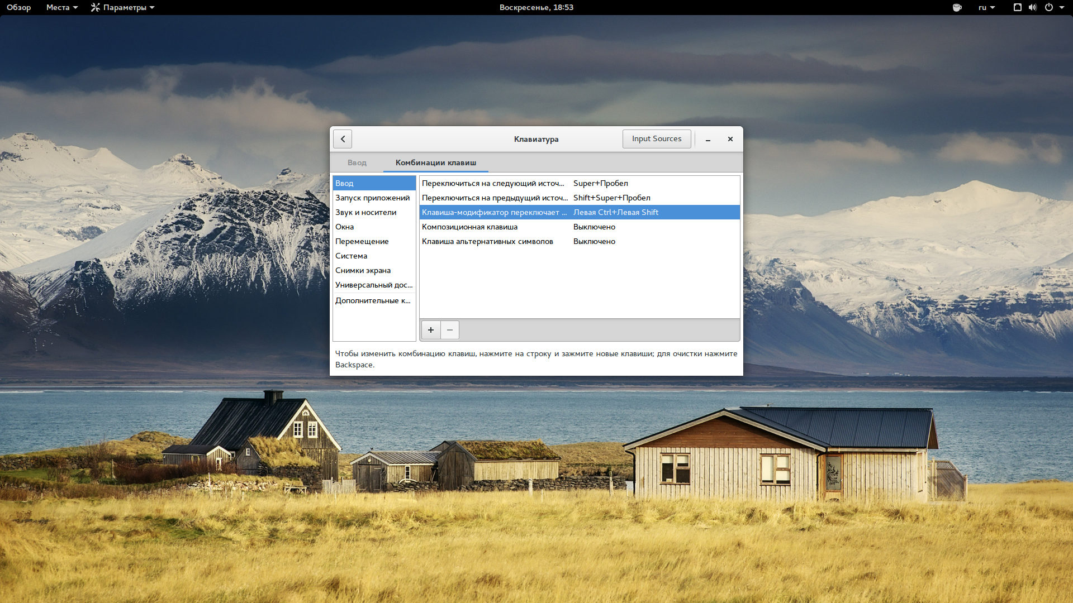Click Выключено value for альтернативных символов
This screenshot has width=1073, height=603.
coord(594,241)
